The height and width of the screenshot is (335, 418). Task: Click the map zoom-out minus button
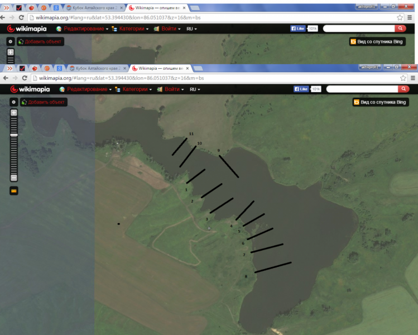pos(14,178)
